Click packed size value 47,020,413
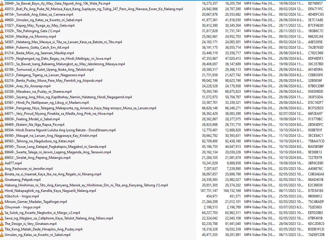This screenshot has height=240, width=326. click(x=233, y=59)
